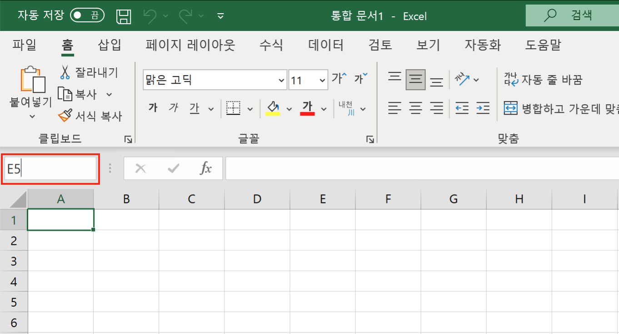This screenshot has height=334, width=619.
Task: Select column E header
Action: 323,199
